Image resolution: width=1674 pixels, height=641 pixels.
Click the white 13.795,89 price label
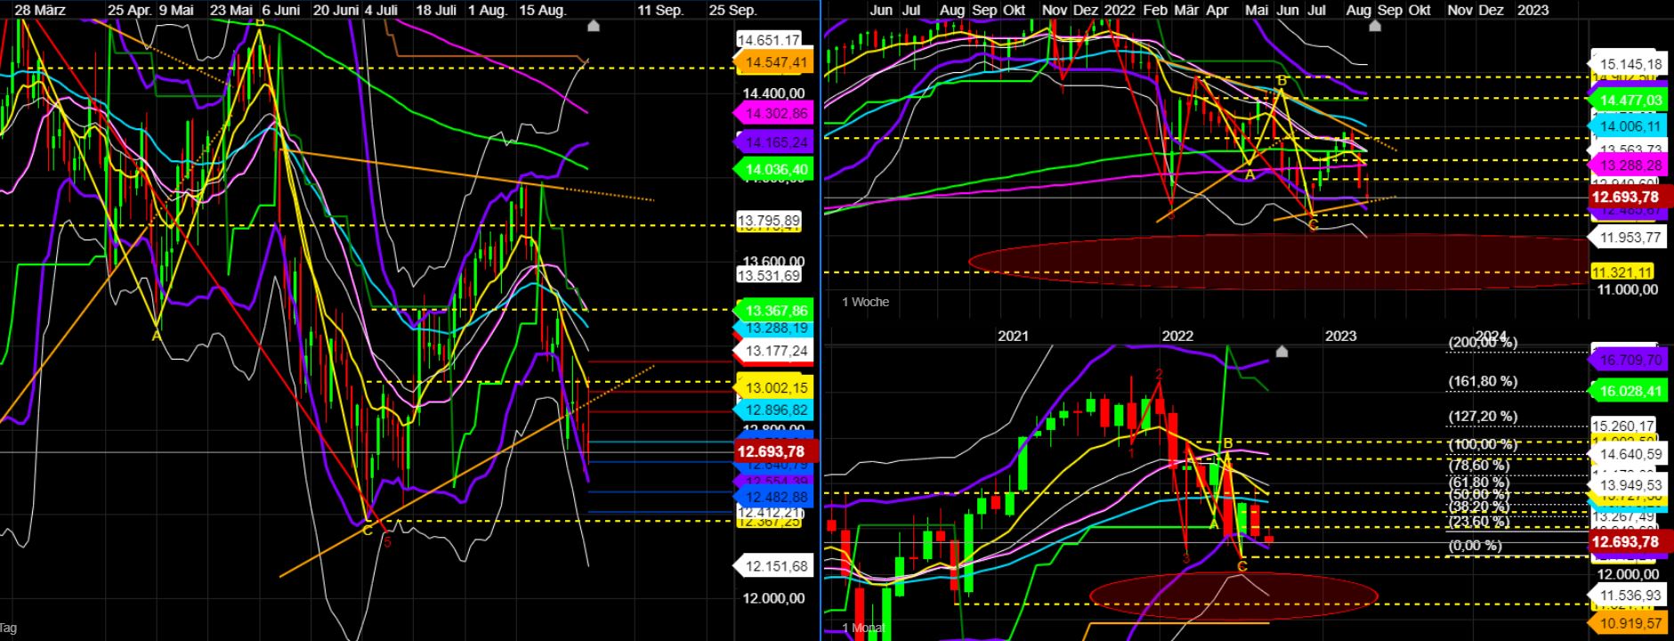tap(771, 220)
